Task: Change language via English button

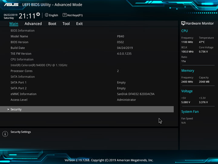Action: click(x=54, y=15)
